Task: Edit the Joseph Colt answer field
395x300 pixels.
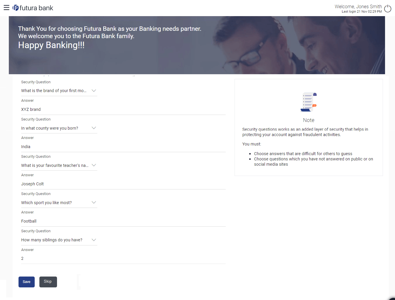Action: [123, 184]
